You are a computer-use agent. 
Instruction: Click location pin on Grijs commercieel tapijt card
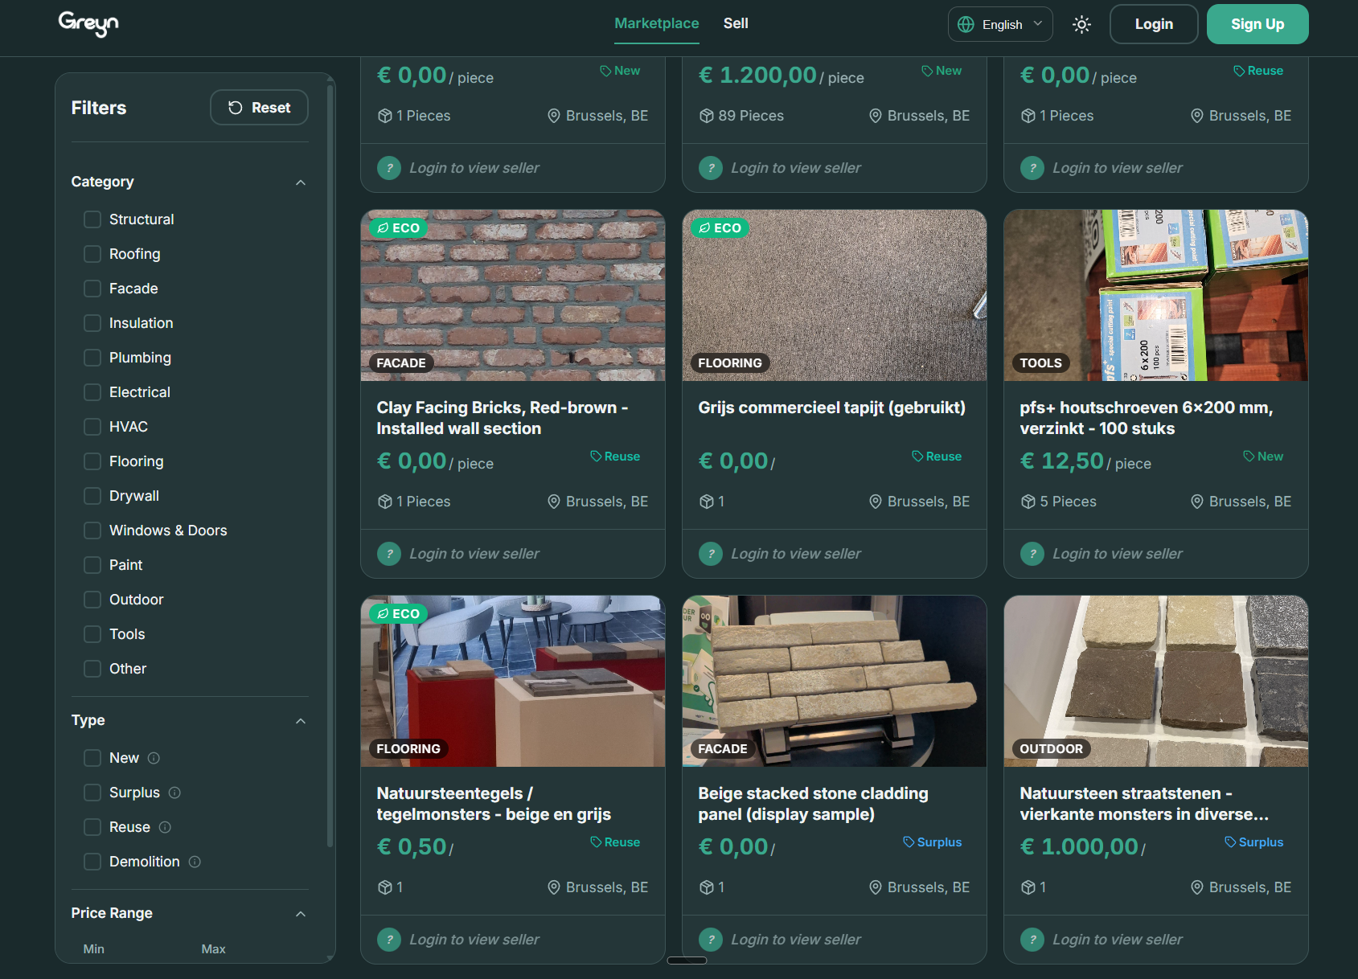(876, 502)
